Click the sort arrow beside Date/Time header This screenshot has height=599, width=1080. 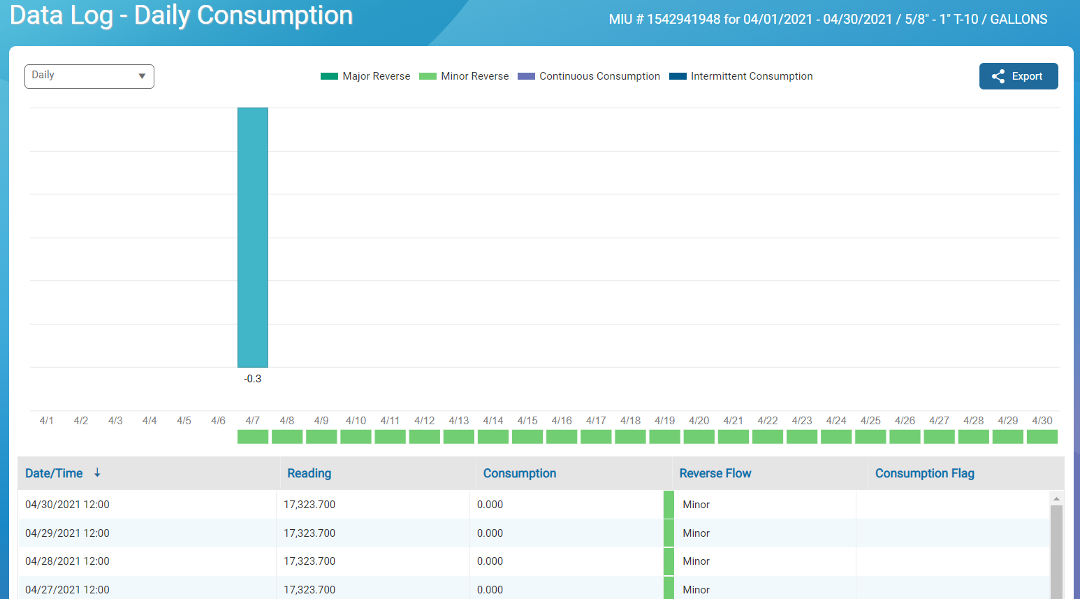tap(97, 473)
